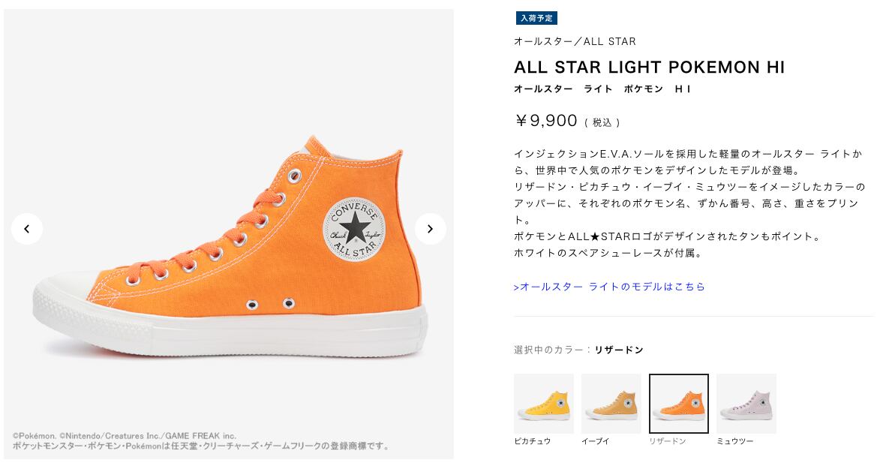
Task: Select the イーブイ color variant
Action: [611, 403]
